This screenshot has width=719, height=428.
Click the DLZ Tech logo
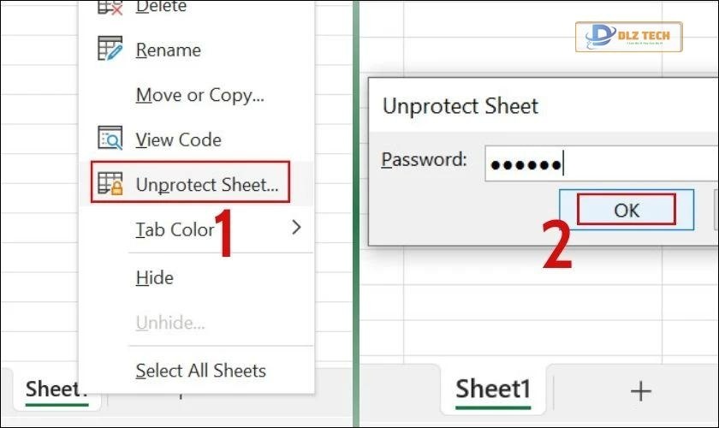pos(628,38)
